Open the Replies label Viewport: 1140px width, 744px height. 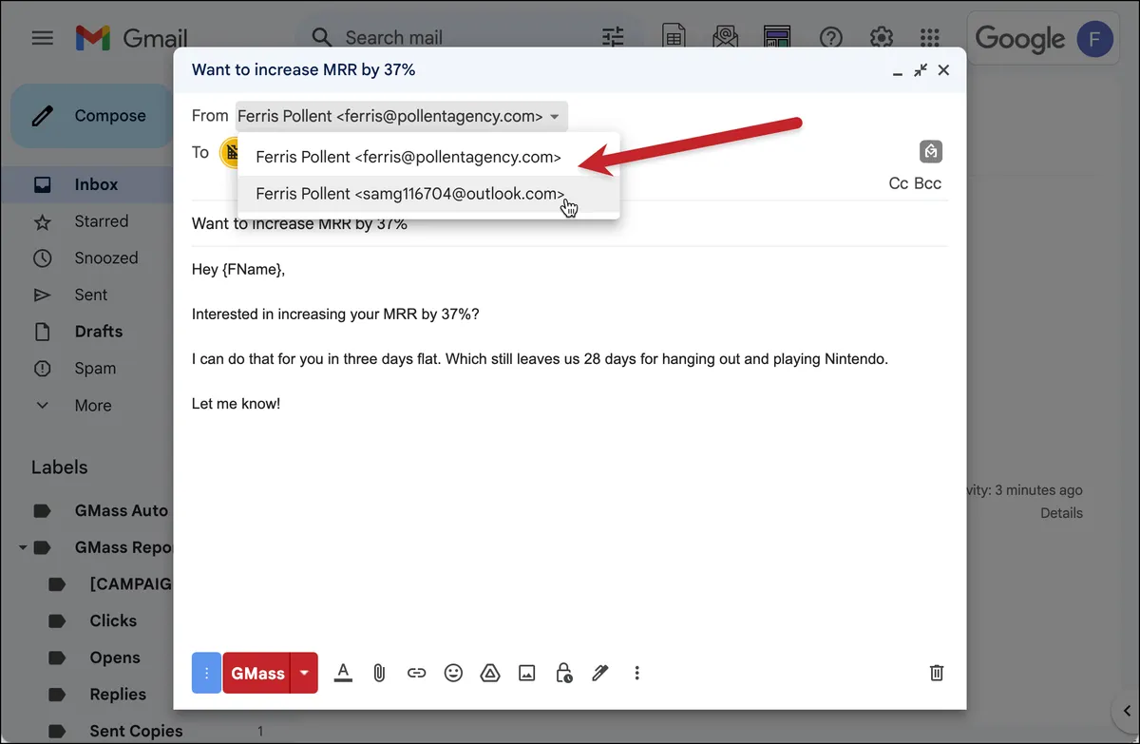[118, 695]
